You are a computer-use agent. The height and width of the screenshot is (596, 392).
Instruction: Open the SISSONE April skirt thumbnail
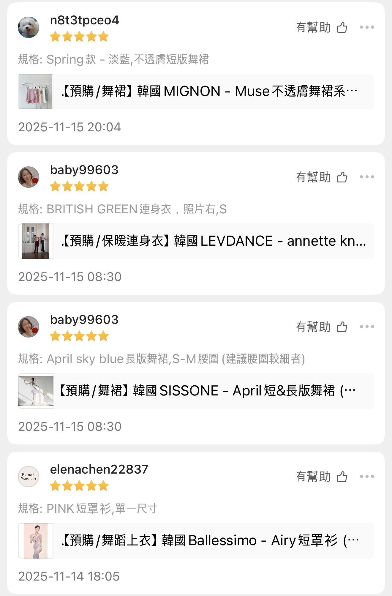point(36,391)
